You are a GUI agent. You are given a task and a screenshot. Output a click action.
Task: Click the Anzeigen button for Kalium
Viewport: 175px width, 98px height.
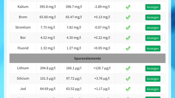[x=153, y=7]
